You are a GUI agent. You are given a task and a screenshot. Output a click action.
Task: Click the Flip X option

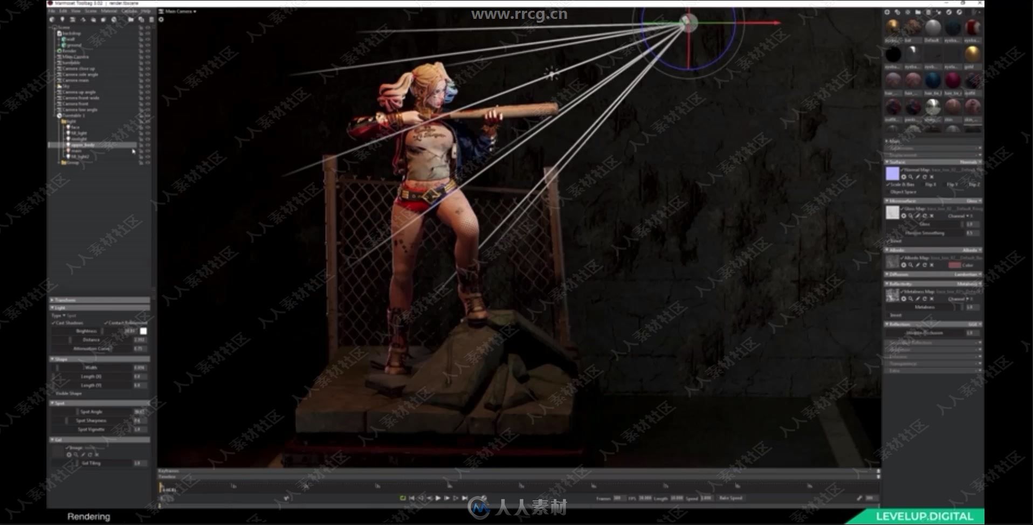click(931, 184)
